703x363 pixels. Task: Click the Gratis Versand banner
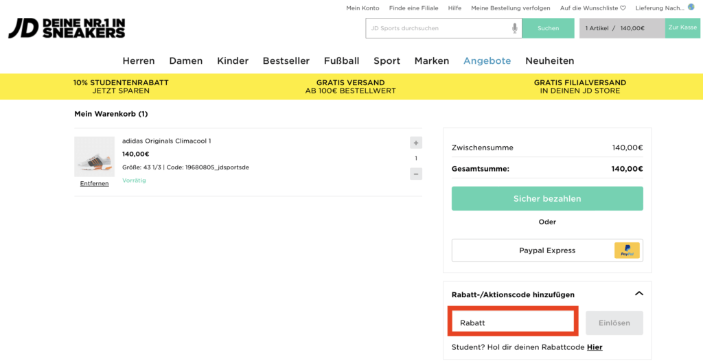351,87
